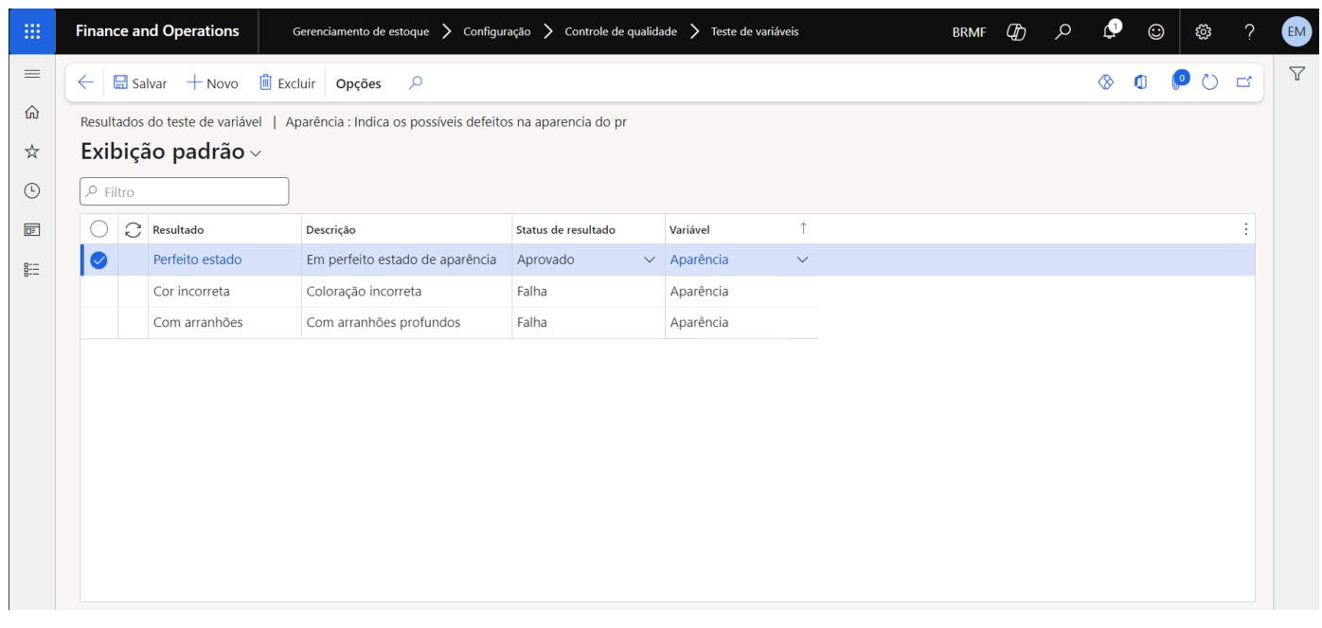The height and width of the screenshot is (628, 1322).
Task: Open the Home icon in sidebar
Action: (x=32, y=113)
